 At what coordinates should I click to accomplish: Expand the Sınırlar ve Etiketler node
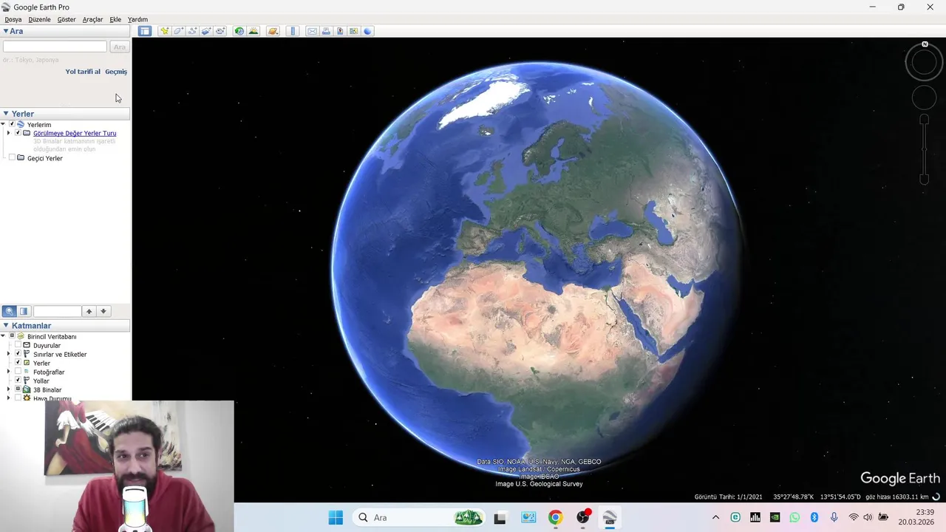coord(8,354)
